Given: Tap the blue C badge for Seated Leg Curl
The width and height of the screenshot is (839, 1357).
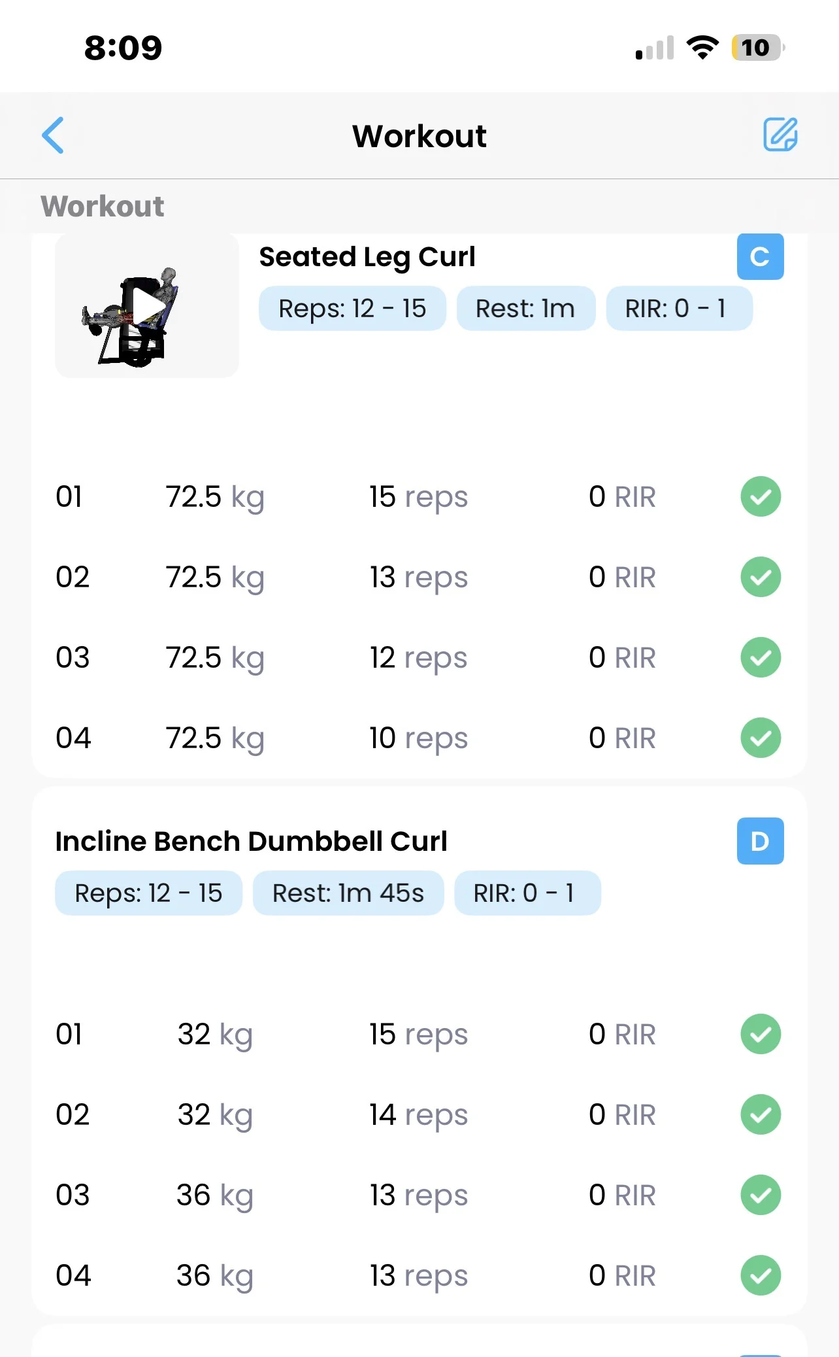Looking at the screenshot, I should 760,256.
